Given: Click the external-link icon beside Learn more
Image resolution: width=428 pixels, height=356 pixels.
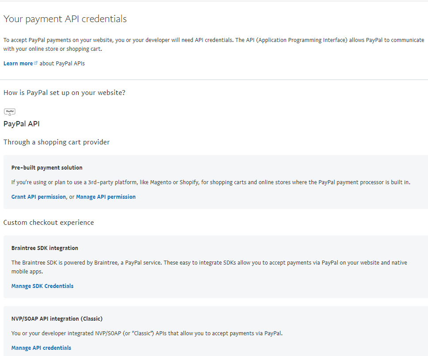Looking at the screenshot, I should point(36,63).
